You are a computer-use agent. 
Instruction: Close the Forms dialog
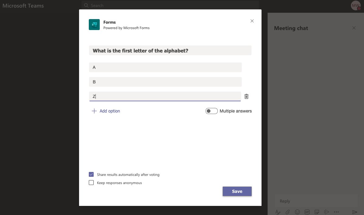(252, 21)
